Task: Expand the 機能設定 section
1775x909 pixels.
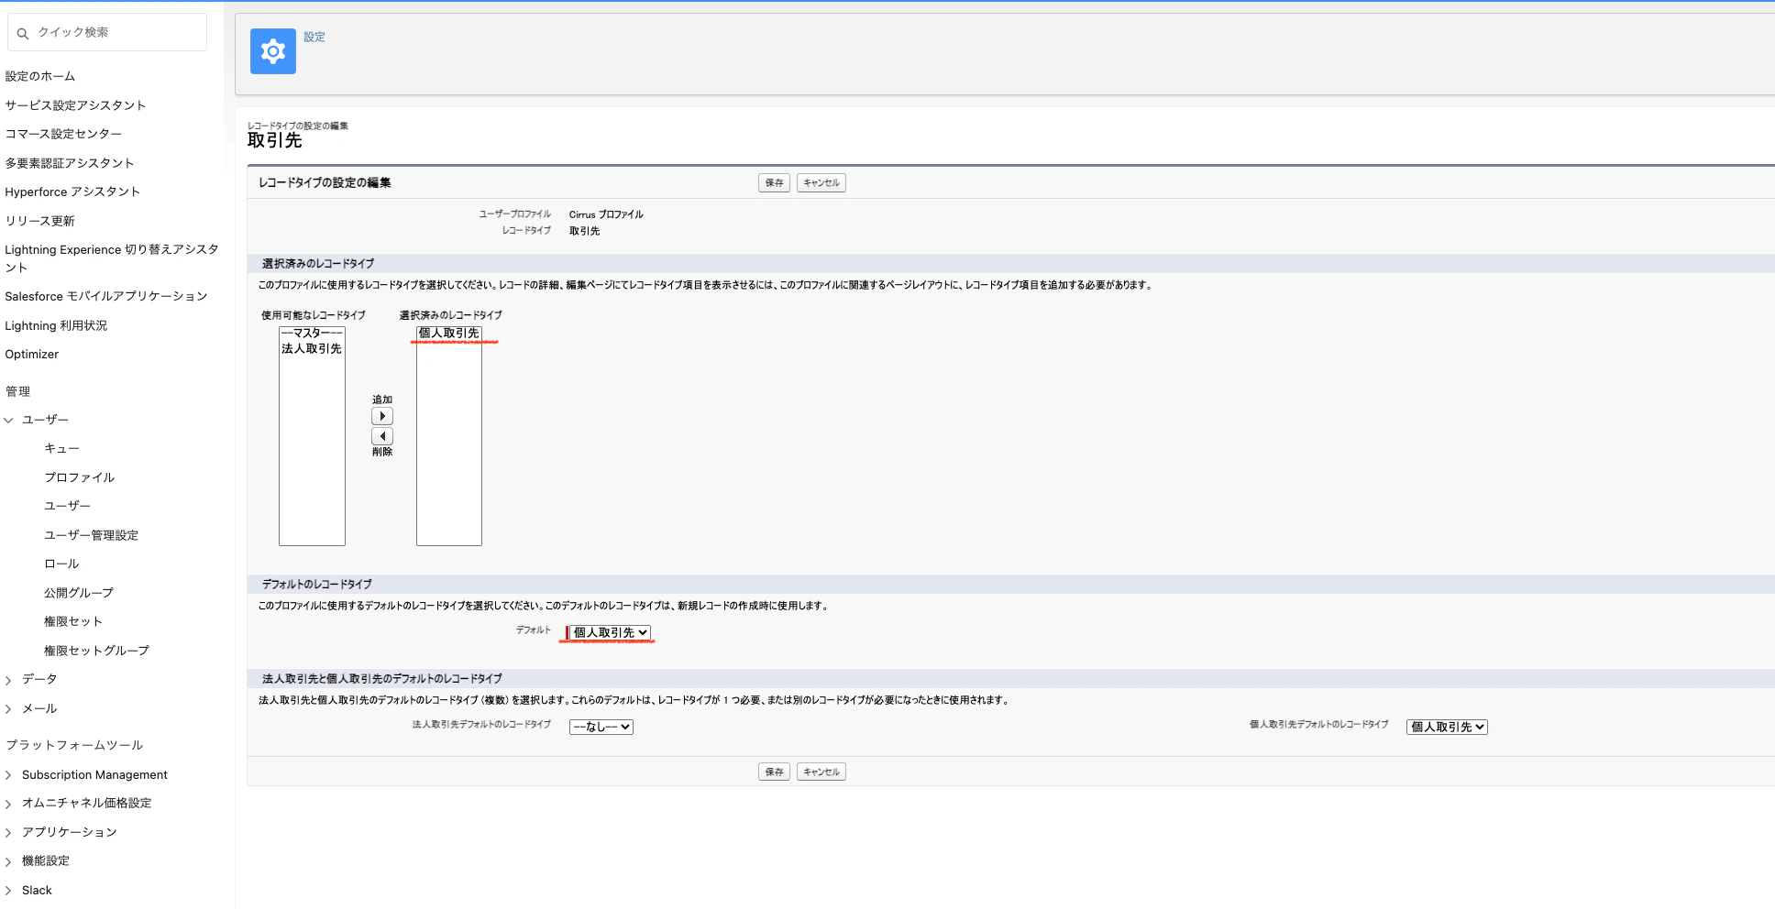Action: [9, 861]
